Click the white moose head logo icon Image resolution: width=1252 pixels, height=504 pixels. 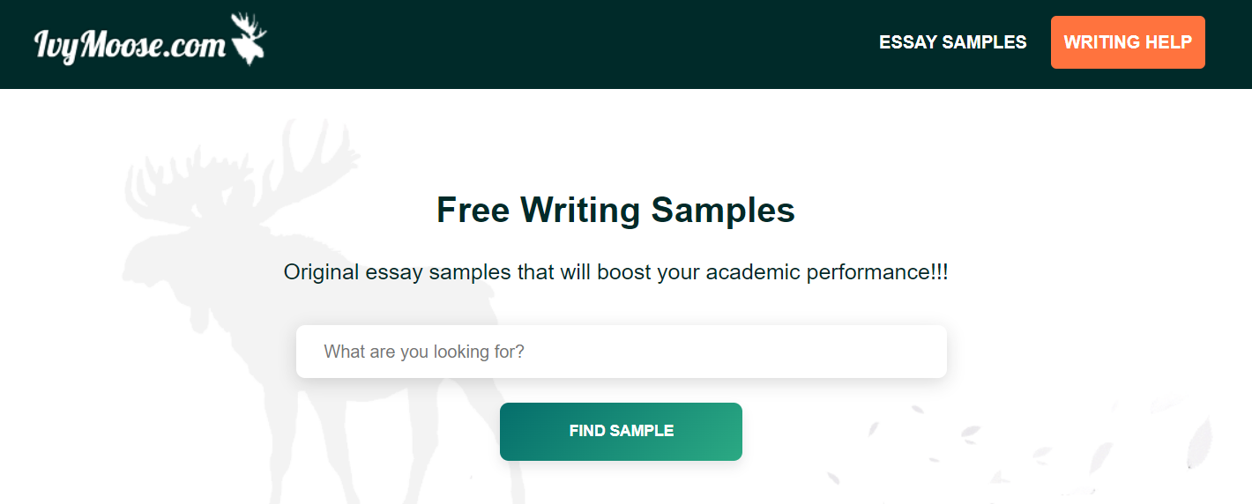click(x=248, y=38)
